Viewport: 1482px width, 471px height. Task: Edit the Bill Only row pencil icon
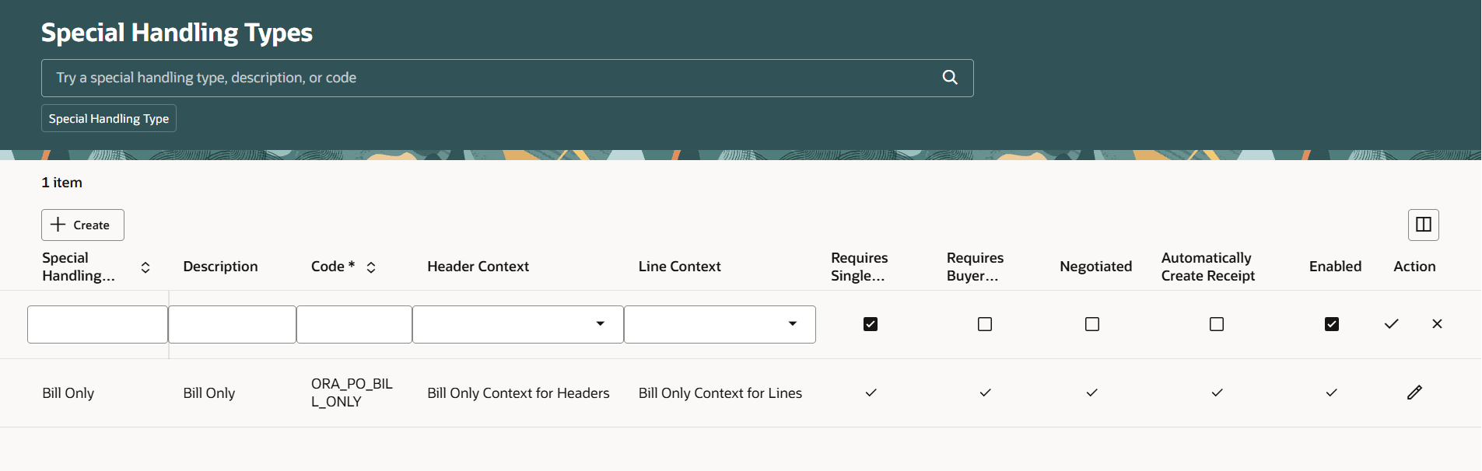pyautogui.click(x=1414, y=392)
